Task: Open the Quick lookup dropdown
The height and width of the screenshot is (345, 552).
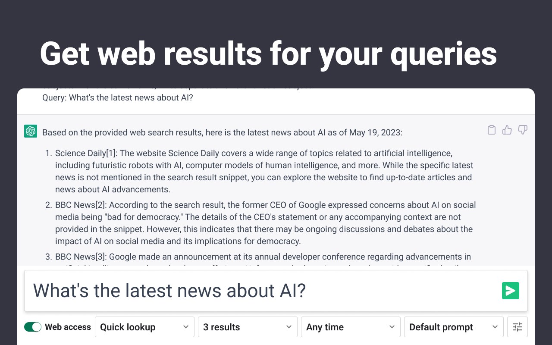Action: pos(144,327)
